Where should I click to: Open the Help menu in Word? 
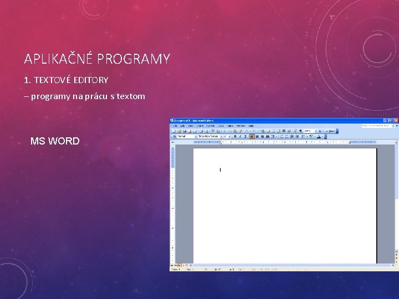[251, 126]
